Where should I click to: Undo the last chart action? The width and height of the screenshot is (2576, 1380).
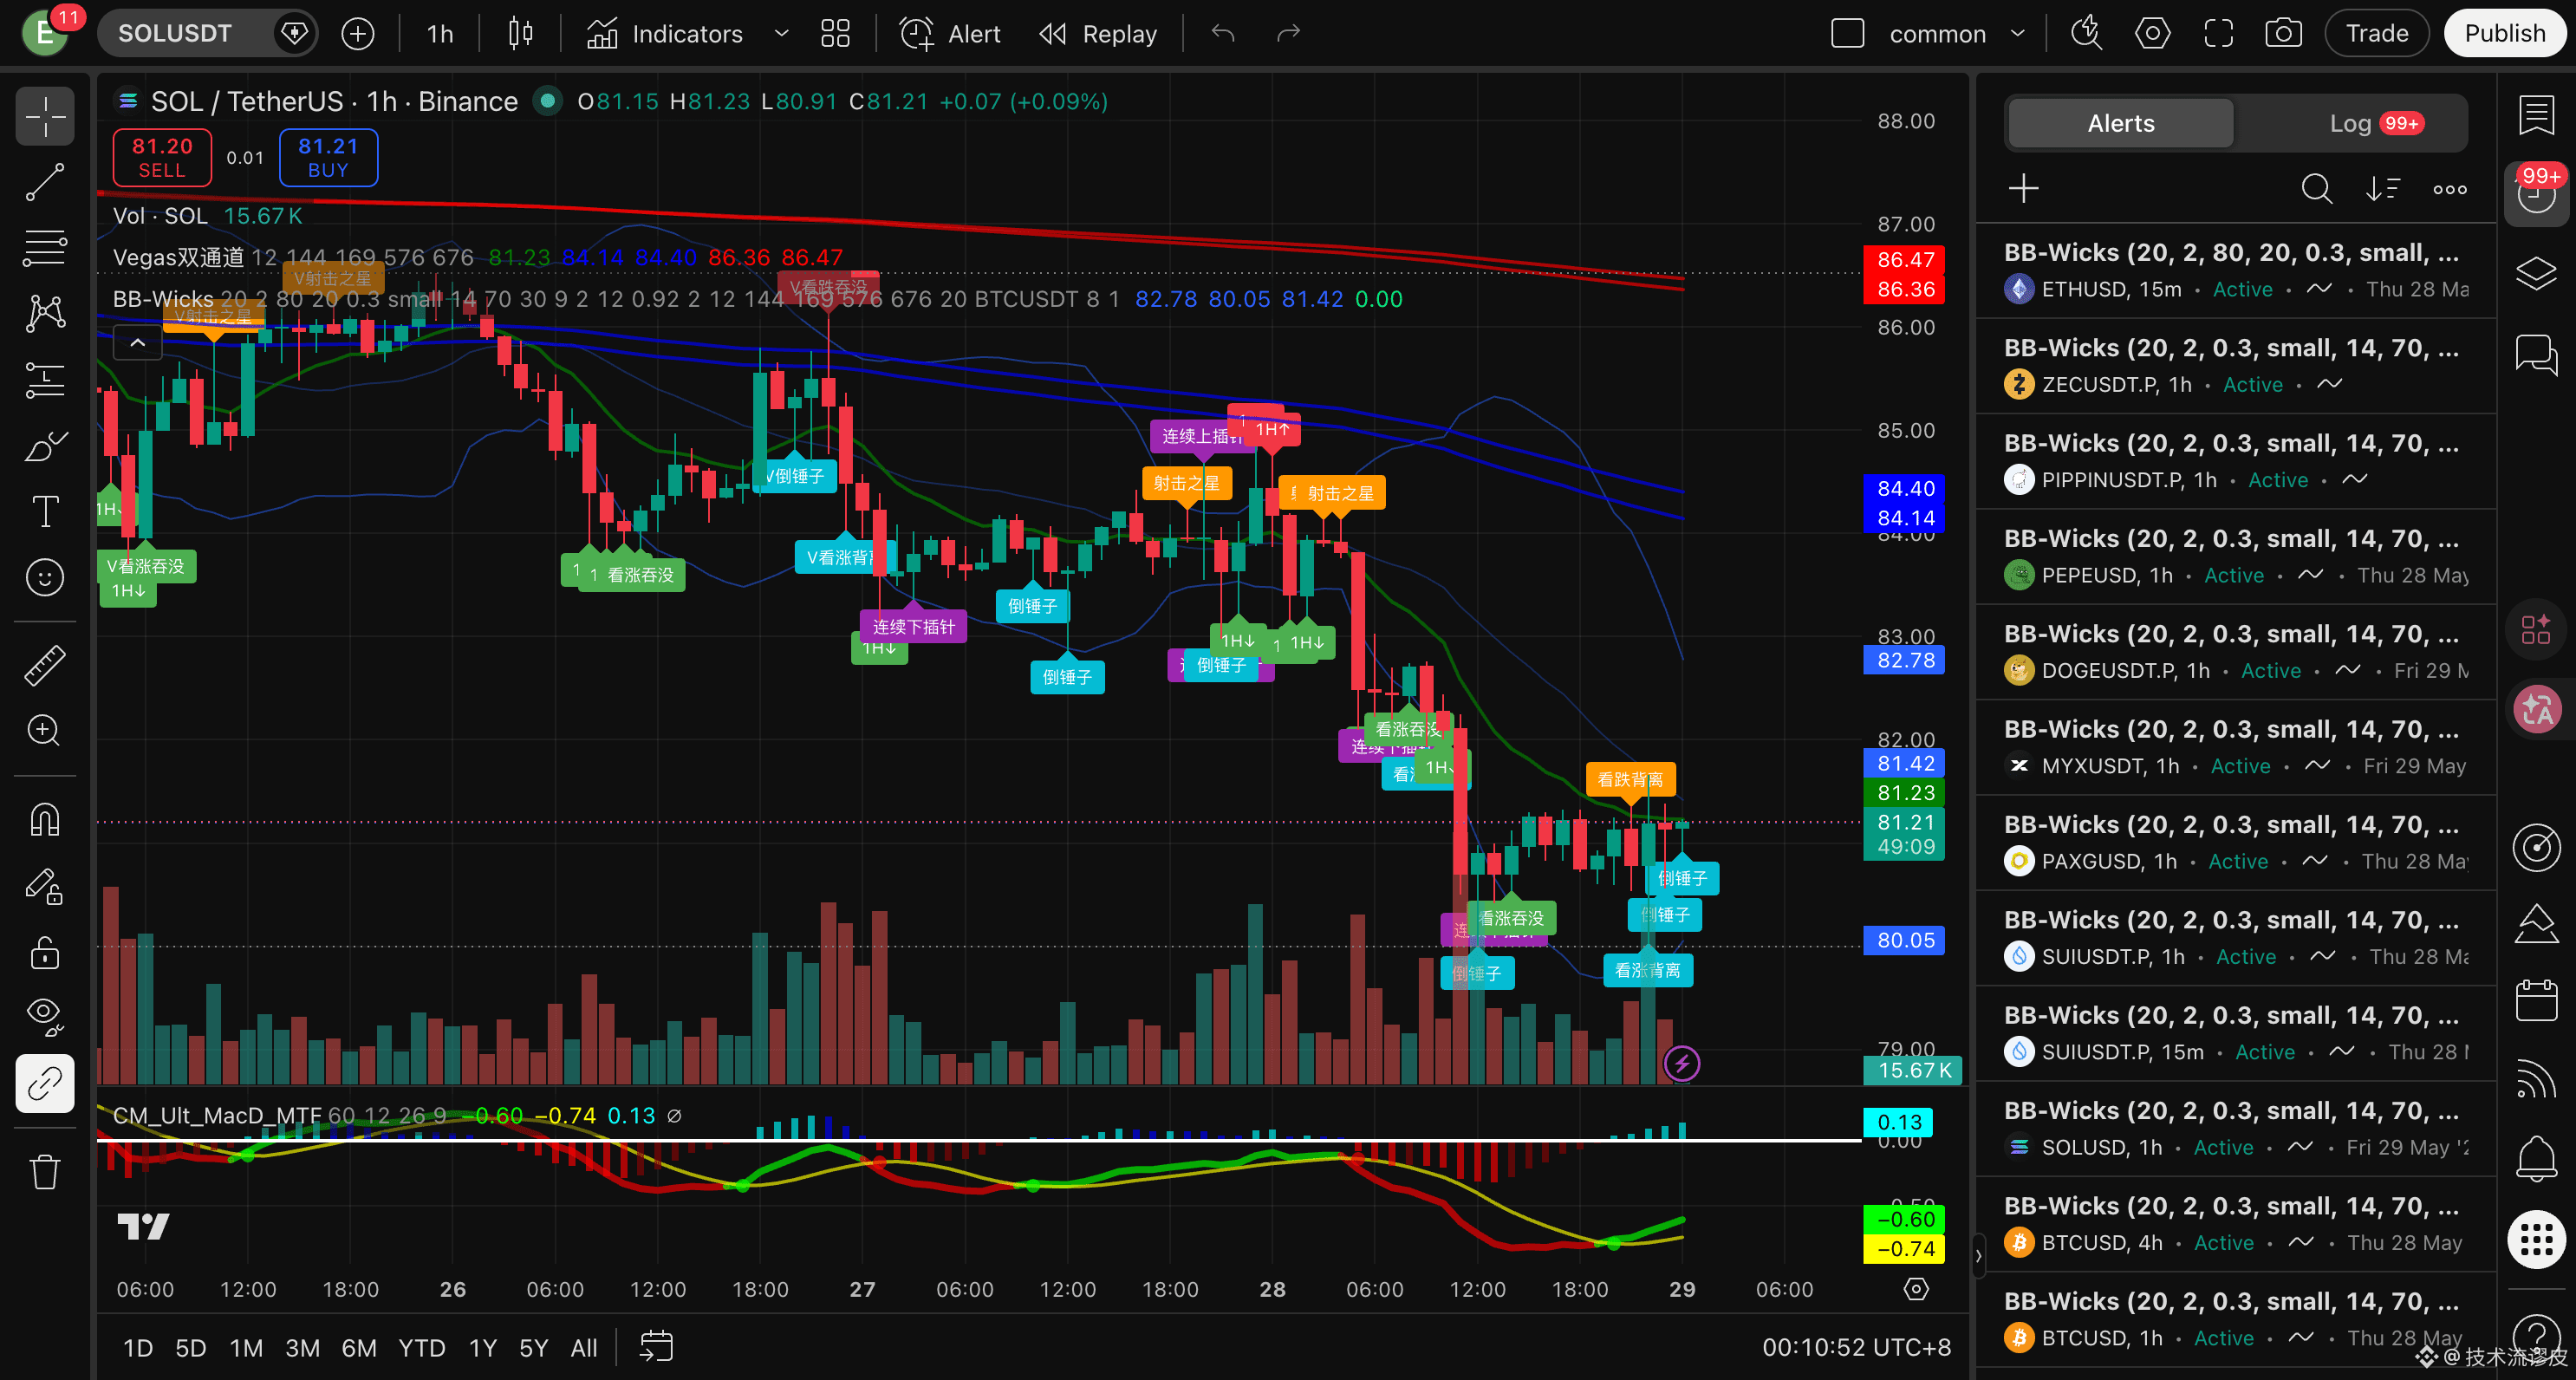point(1223,34)
